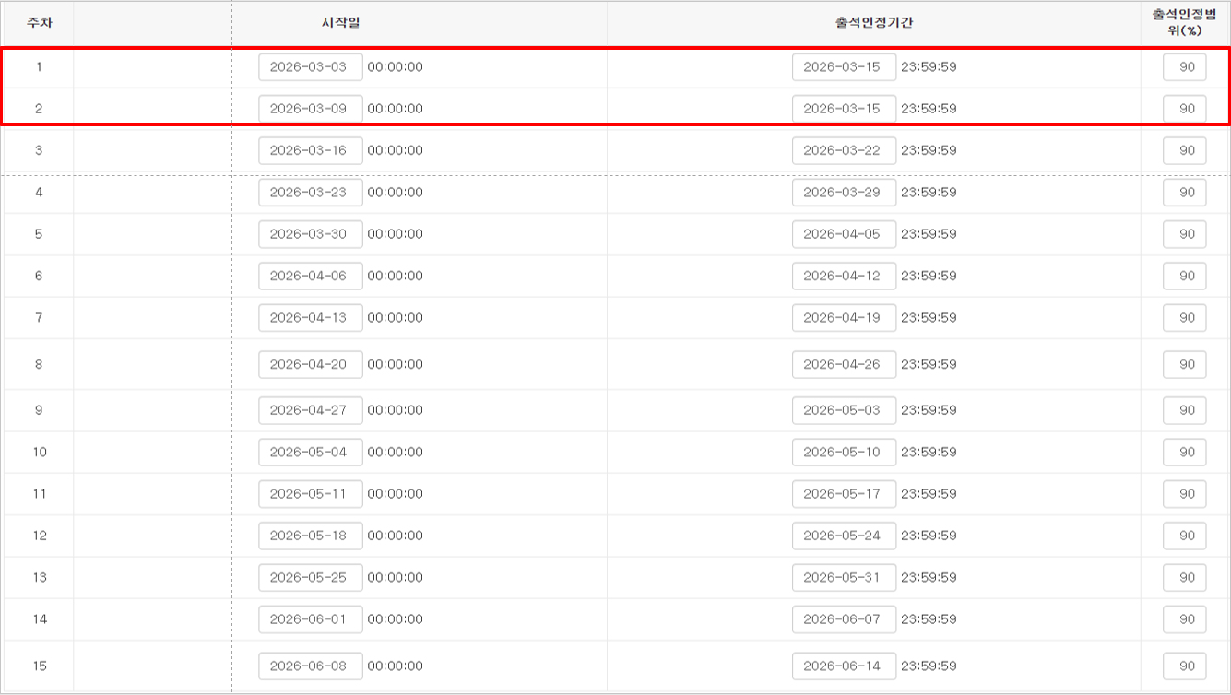The image size is (1231, 695).
Task: Select week 10 attendance percentage field
Action: [x=1185, y=452]
